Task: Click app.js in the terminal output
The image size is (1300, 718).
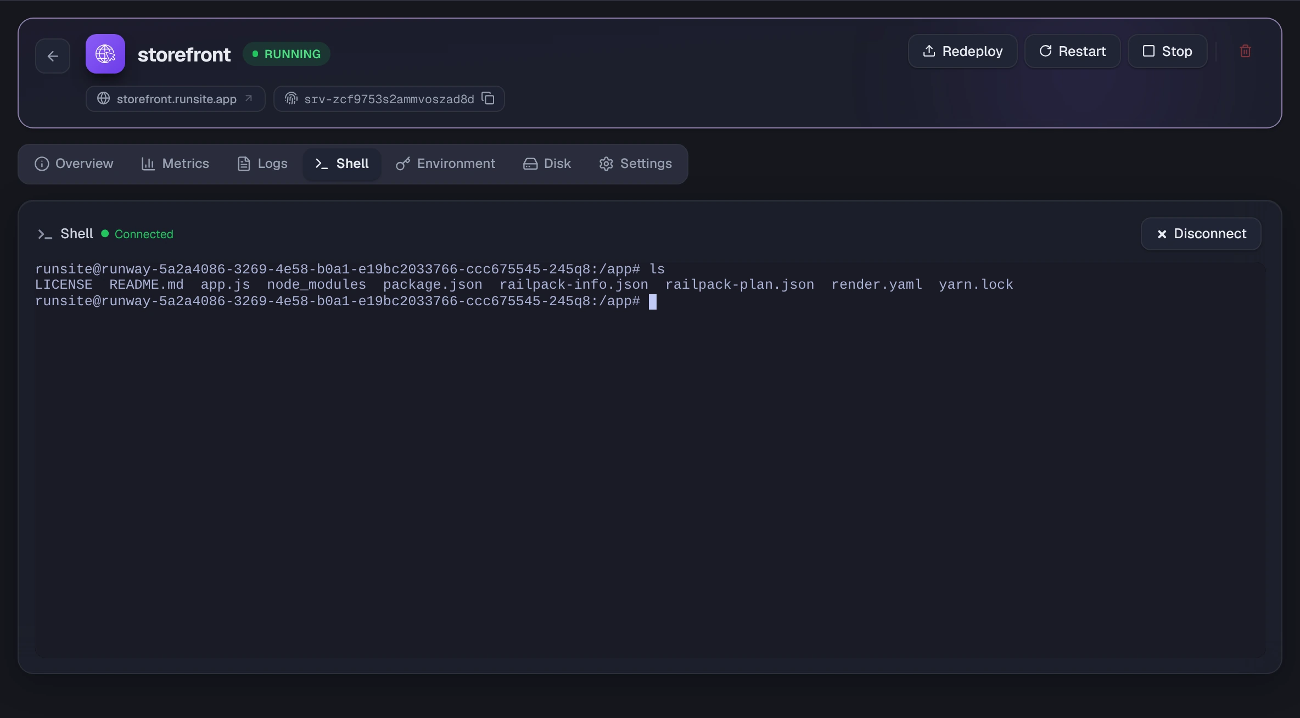Action: (x=225, y=285)
